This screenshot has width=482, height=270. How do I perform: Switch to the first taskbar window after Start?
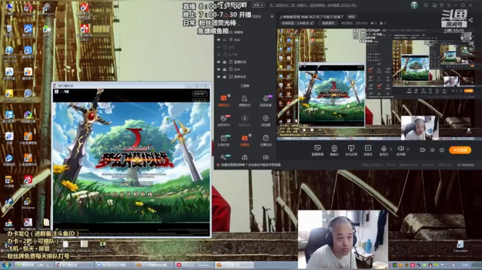pyautogui.click(x=34, y=265)
